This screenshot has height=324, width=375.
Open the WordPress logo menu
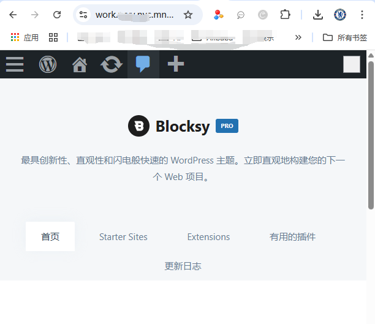(48, 64)
